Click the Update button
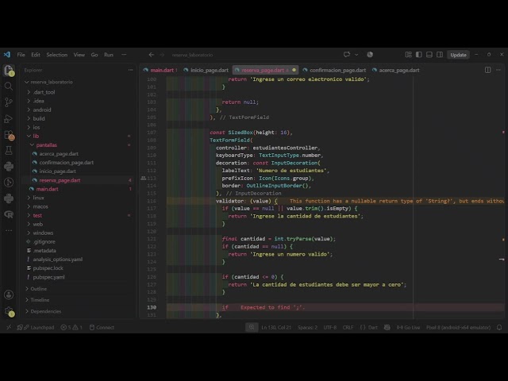This screenshot has height=381, width=508. [x=458, y=55]
